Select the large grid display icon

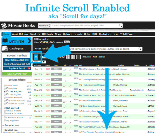(68, 57)
